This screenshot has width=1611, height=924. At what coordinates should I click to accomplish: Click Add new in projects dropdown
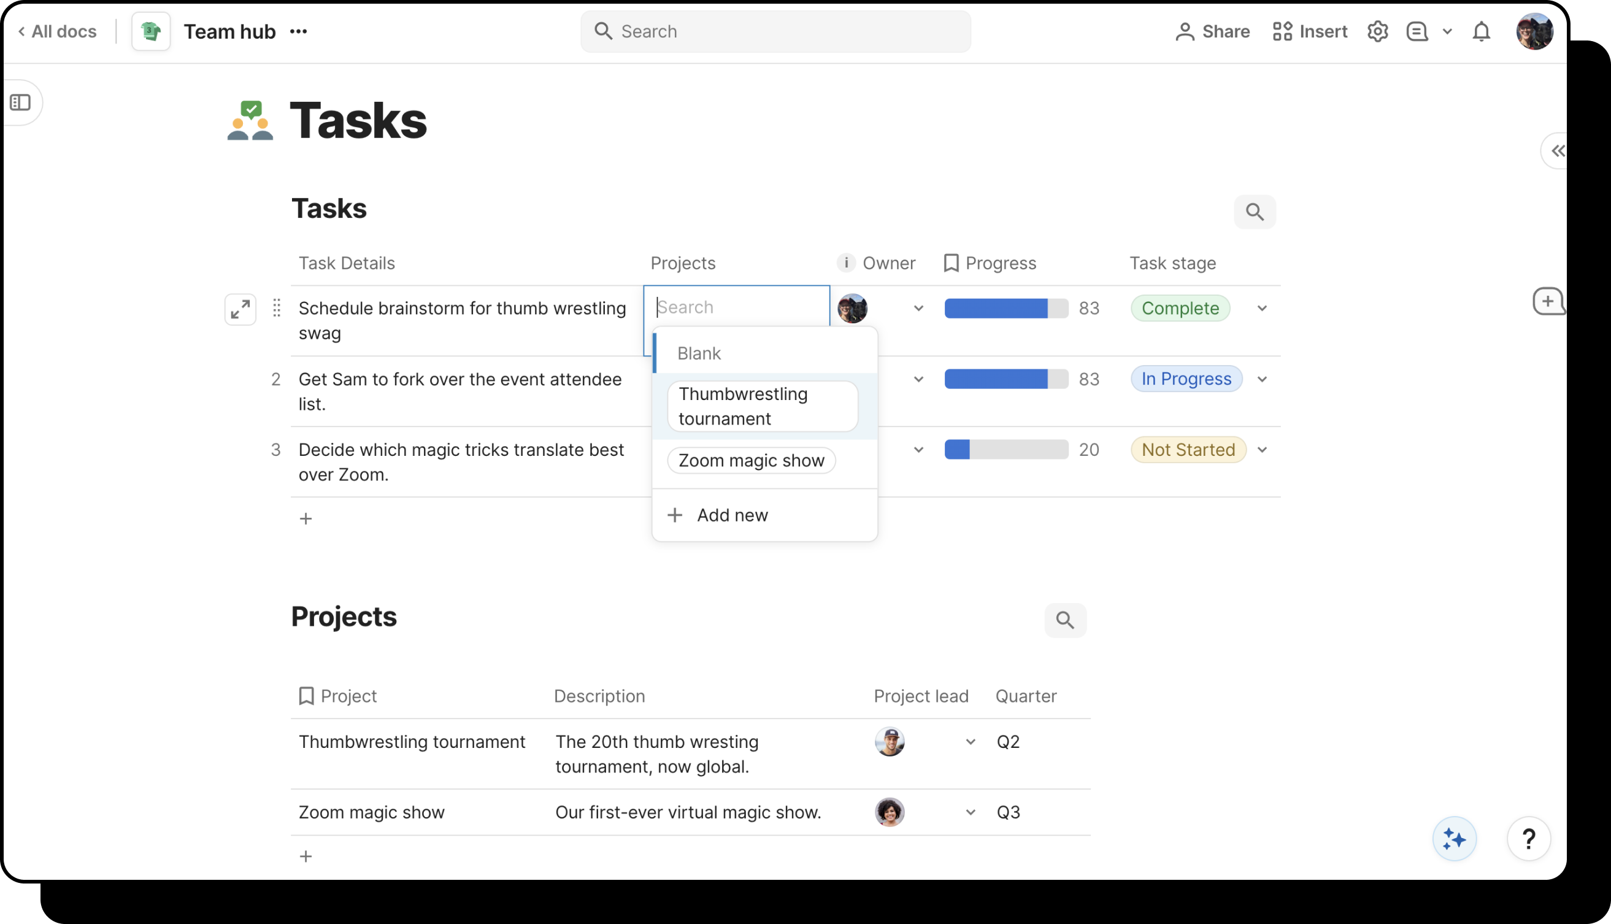(732, 515)
